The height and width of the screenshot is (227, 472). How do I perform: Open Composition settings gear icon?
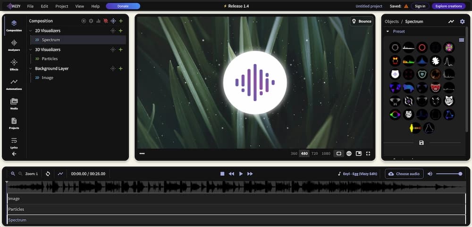91,21
